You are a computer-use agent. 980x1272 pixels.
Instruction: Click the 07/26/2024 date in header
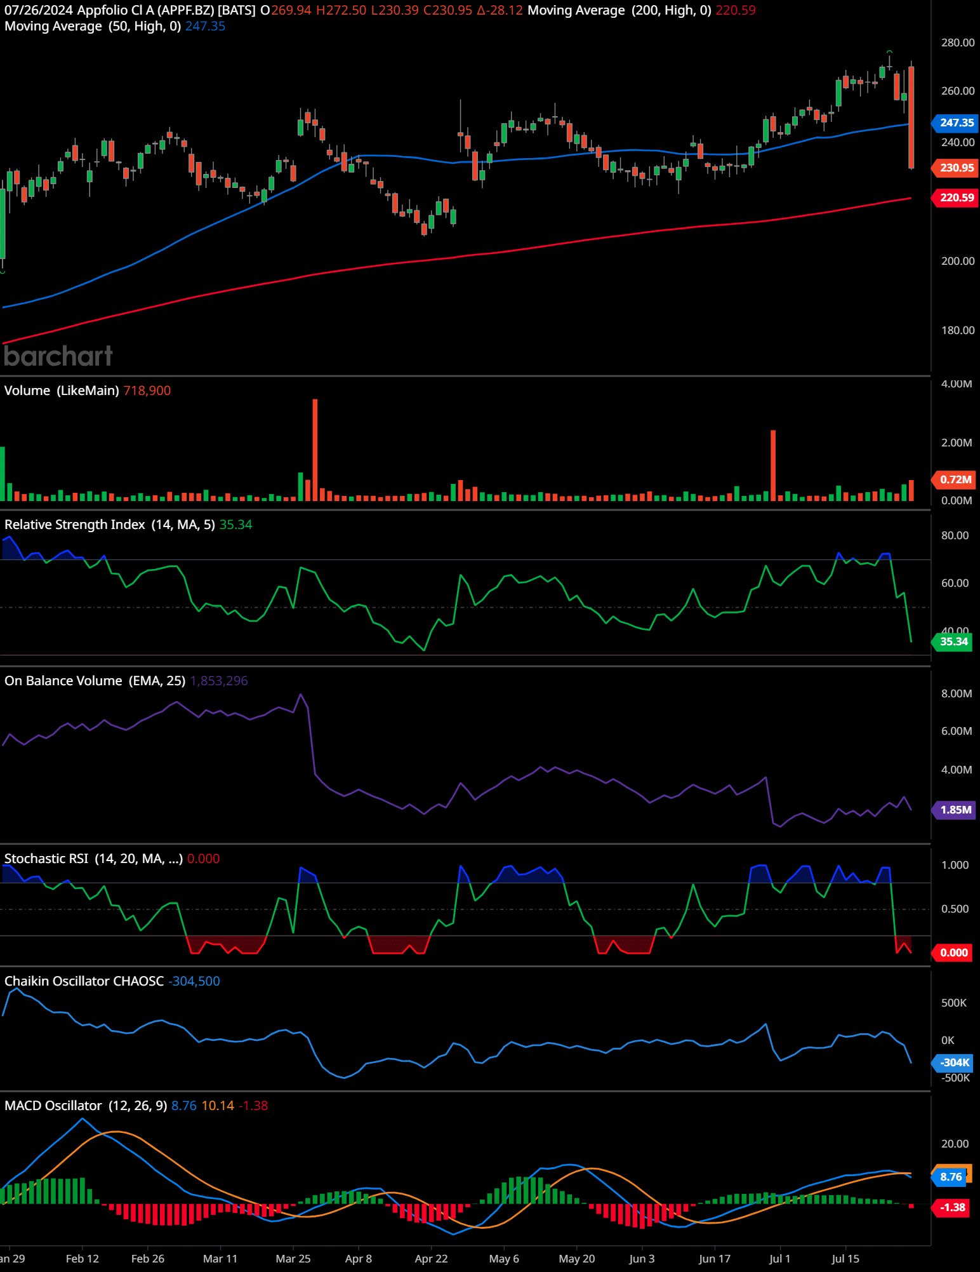point(39,10)
